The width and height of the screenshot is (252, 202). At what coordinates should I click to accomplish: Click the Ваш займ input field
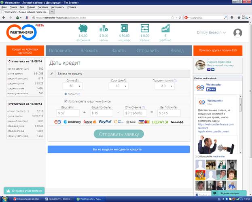(x=68, y=113)
